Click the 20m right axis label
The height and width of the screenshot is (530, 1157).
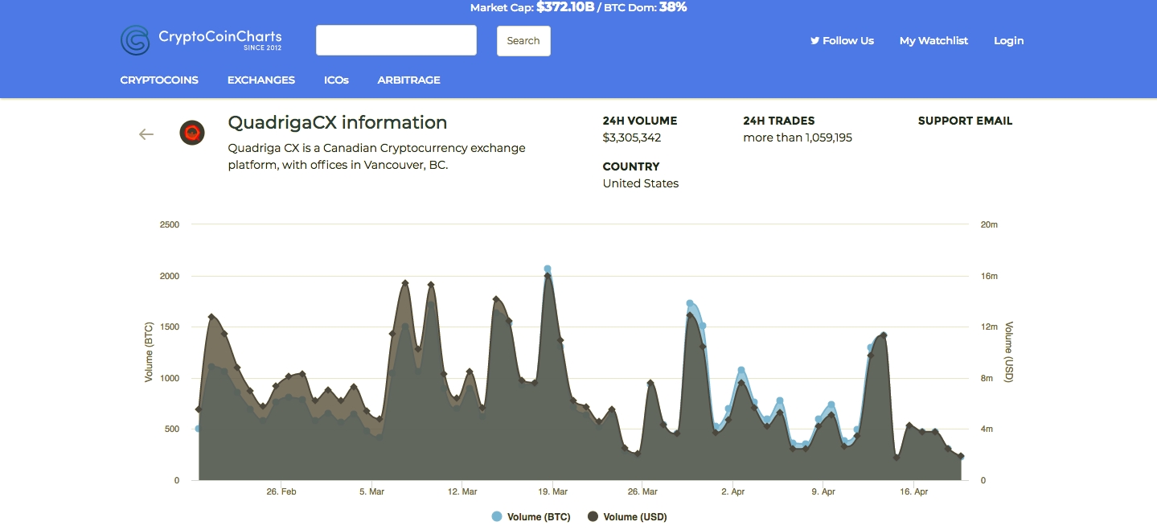tap(989, 224)
